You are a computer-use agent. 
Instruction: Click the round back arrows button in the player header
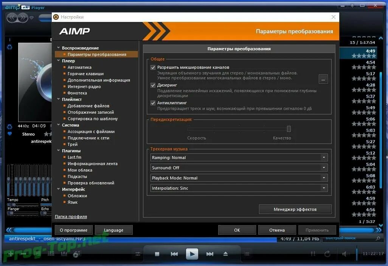click(12, 17)
